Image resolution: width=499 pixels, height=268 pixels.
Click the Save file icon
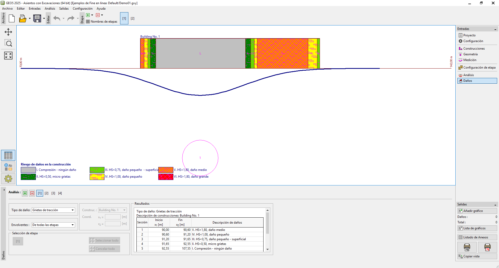37,18
